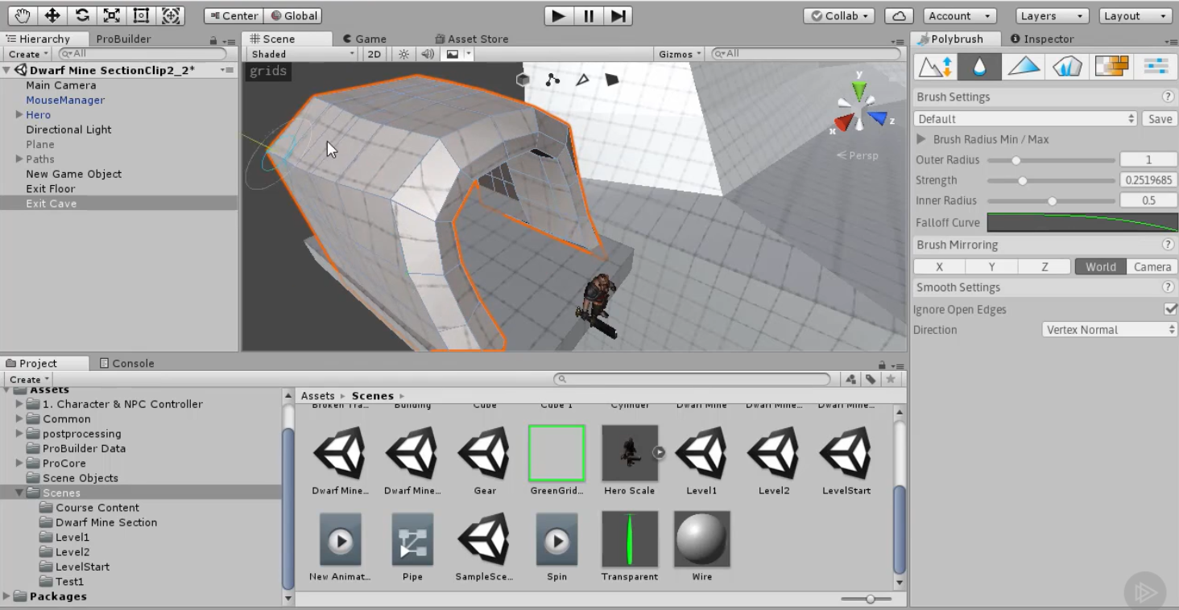Image resolution: width=1179 pixels, height=610 pixels.
Task: Select the combined Transform tool
Action: [x=171, y=15]
